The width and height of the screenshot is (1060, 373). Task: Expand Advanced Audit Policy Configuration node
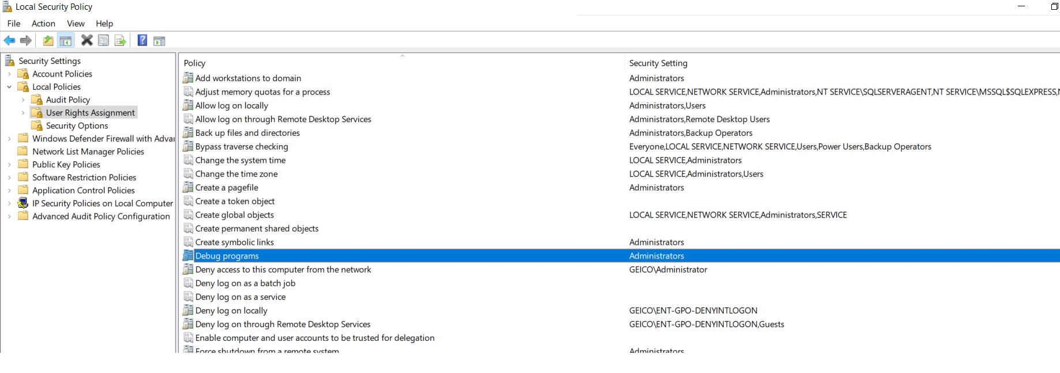(x=9, y=216)
